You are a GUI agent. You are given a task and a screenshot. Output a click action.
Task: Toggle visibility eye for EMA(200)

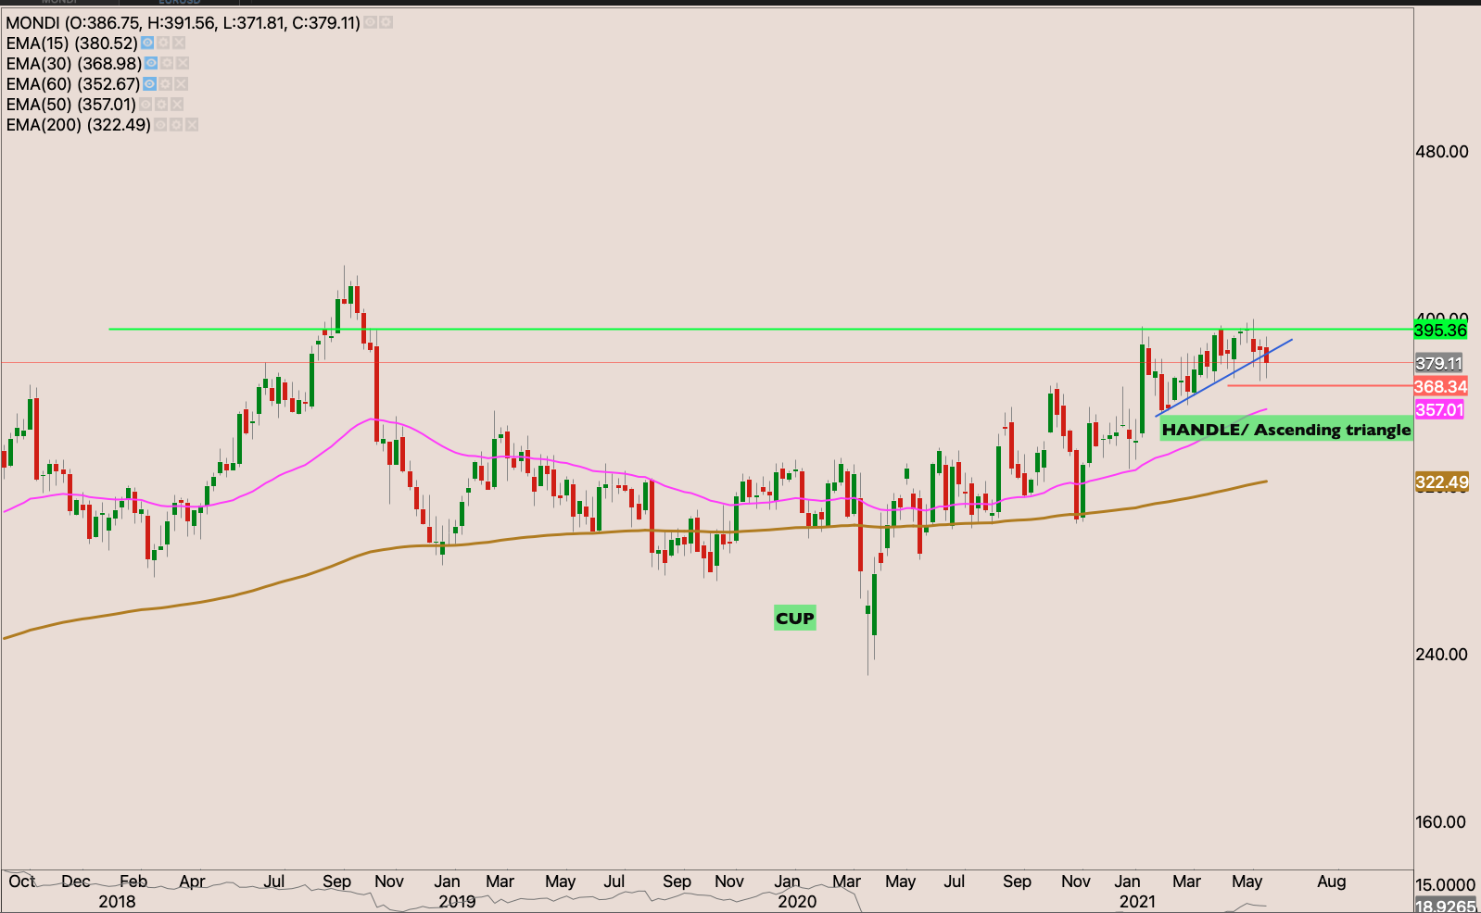click(x=160, y=125)
